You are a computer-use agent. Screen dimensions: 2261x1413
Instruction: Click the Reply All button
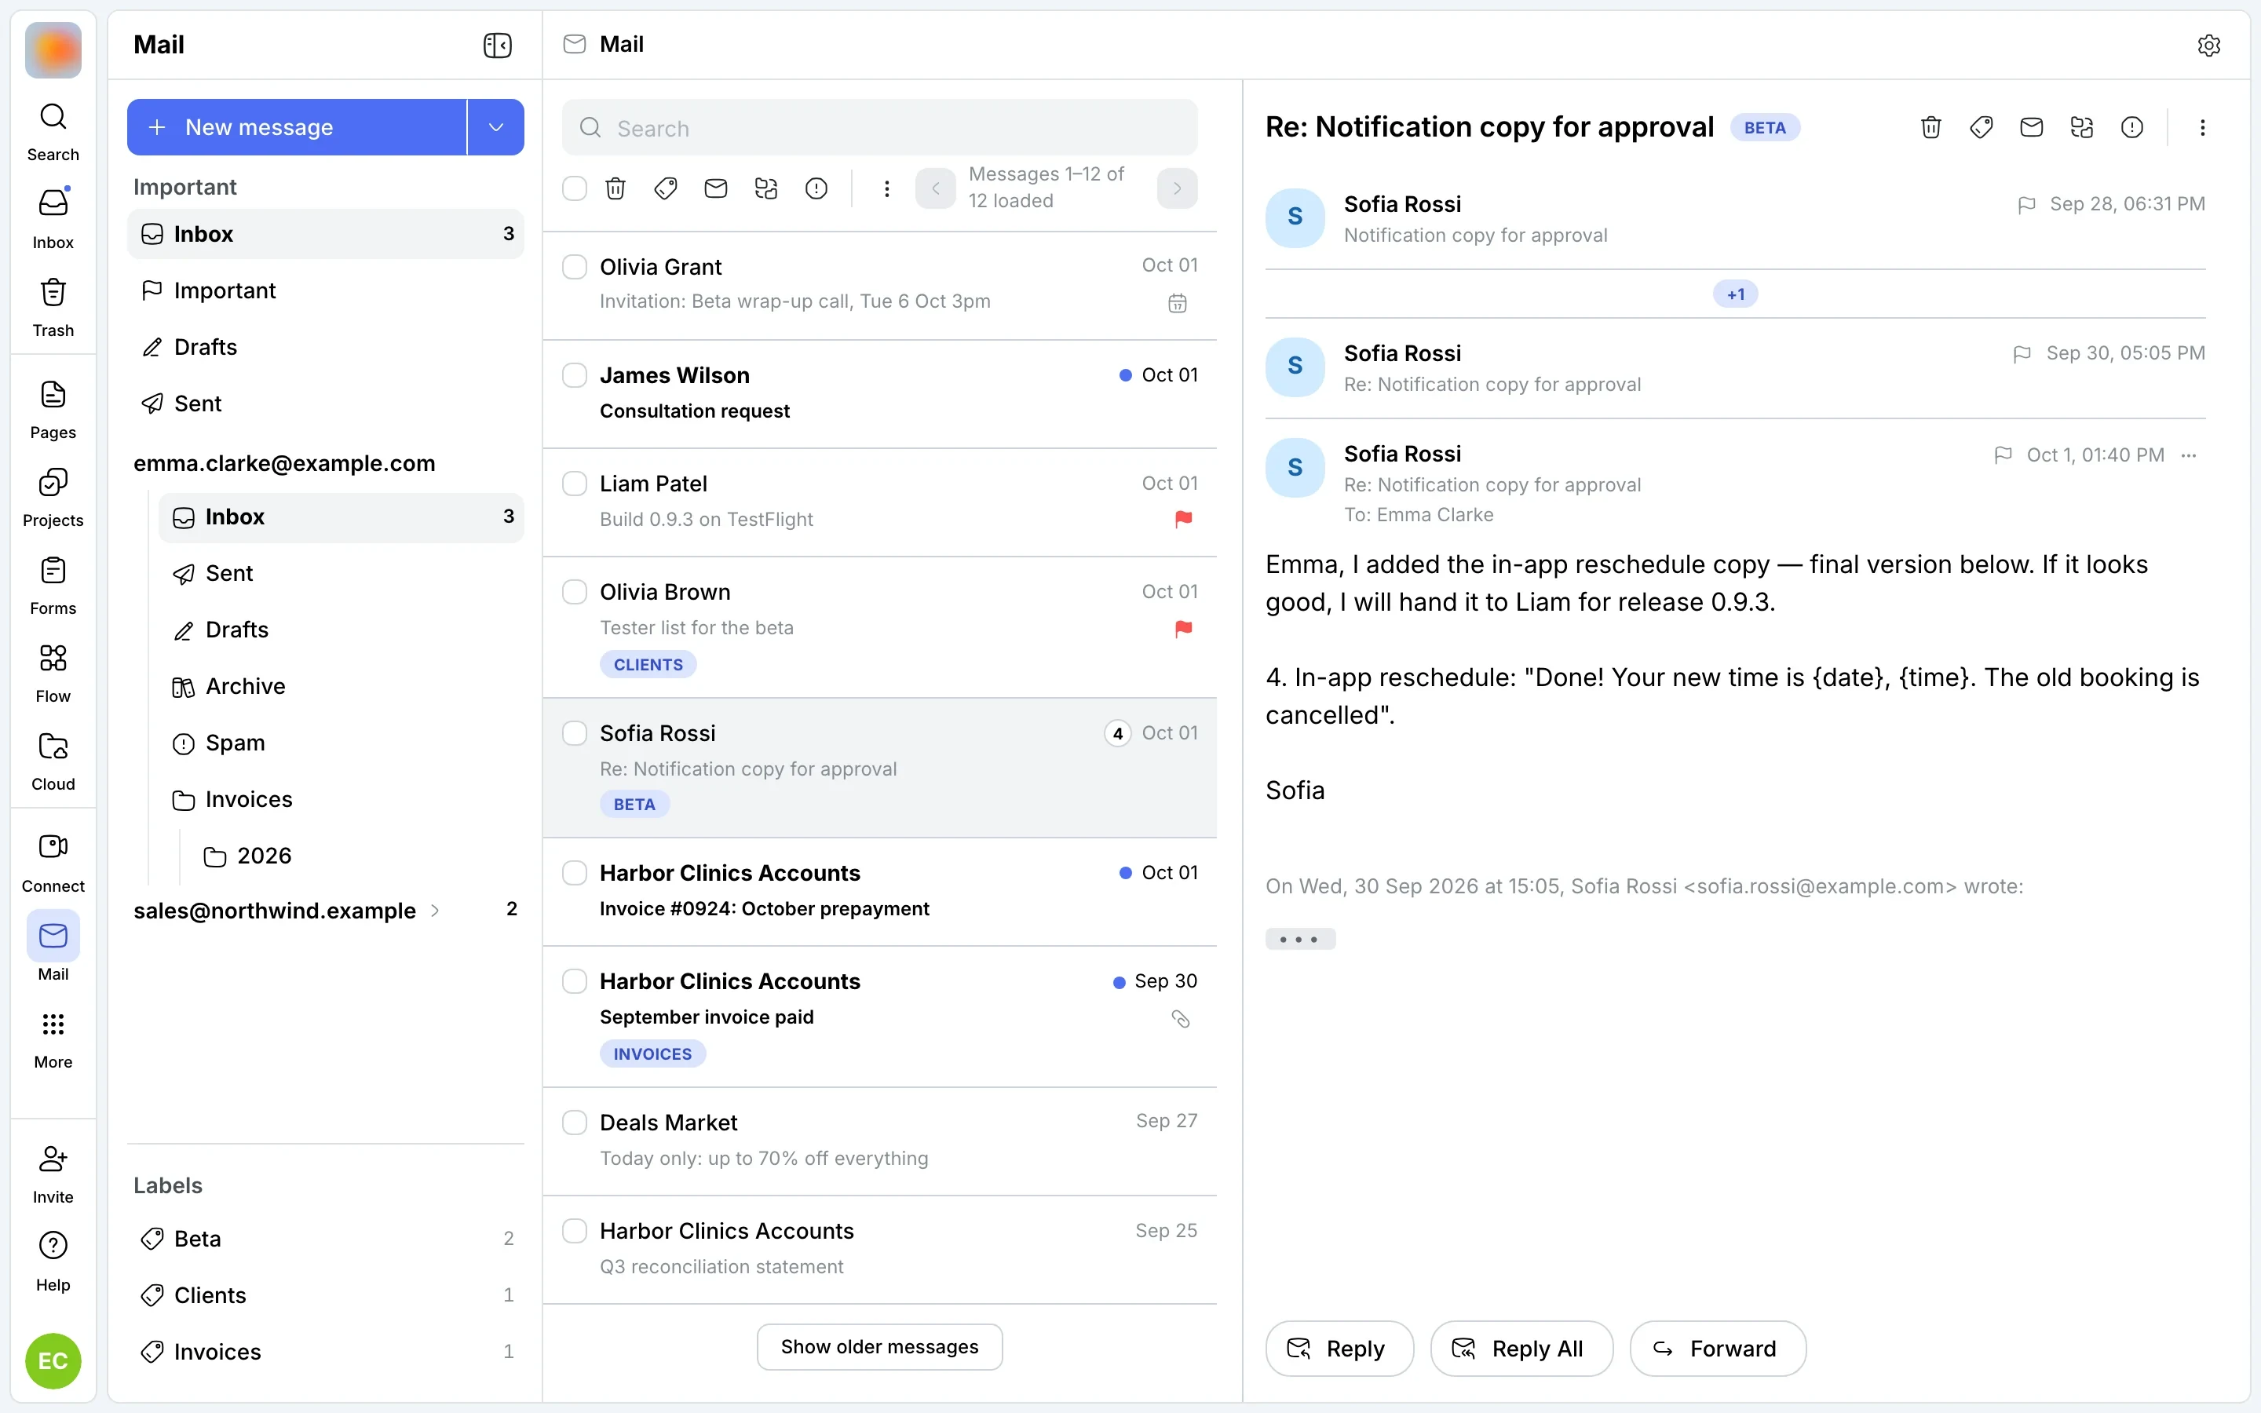[1521, 1349]
